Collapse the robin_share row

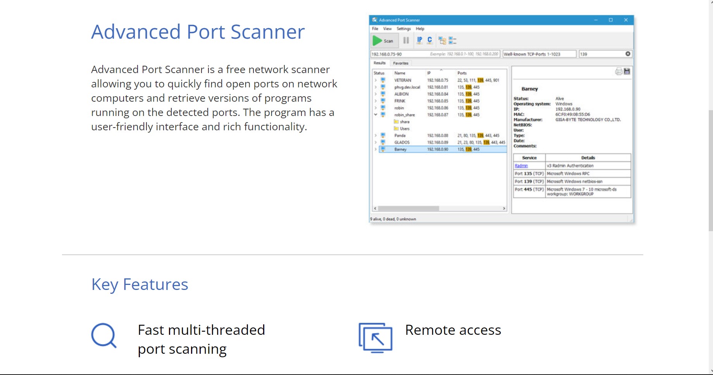[375, 115]
